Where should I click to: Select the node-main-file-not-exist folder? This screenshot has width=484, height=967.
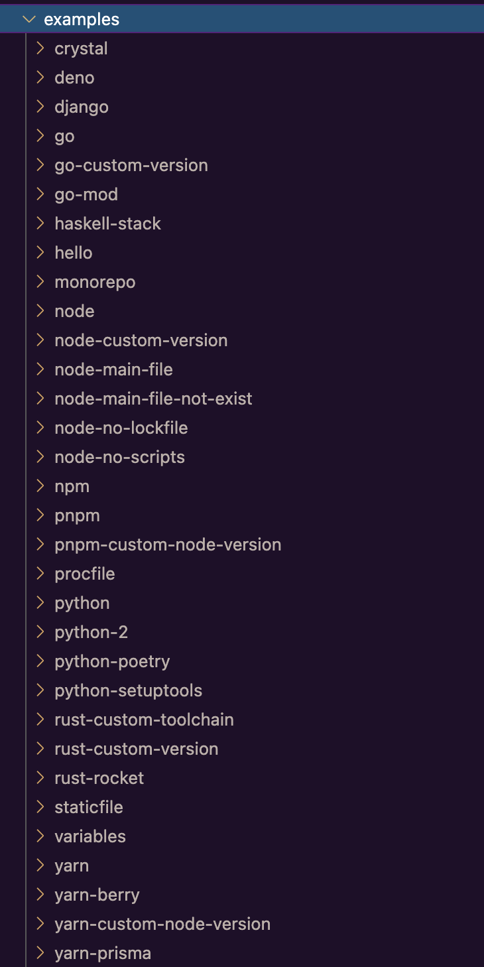pos(152,398)
